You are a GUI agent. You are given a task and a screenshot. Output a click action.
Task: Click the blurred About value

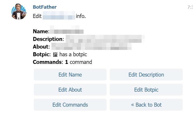(x=91, y=47)
